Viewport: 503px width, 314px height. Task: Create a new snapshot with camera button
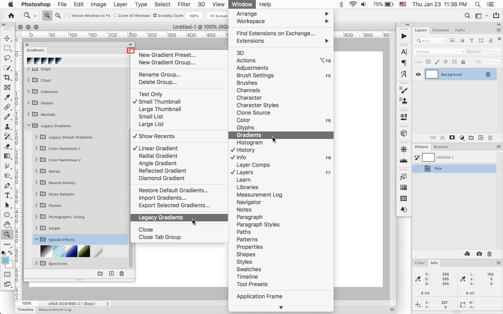point(479,254)
